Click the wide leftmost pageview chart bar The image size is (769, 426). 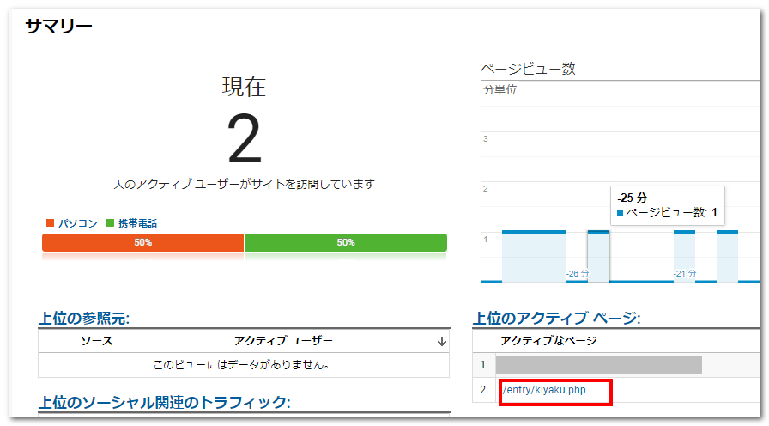(x=534, y=256)
